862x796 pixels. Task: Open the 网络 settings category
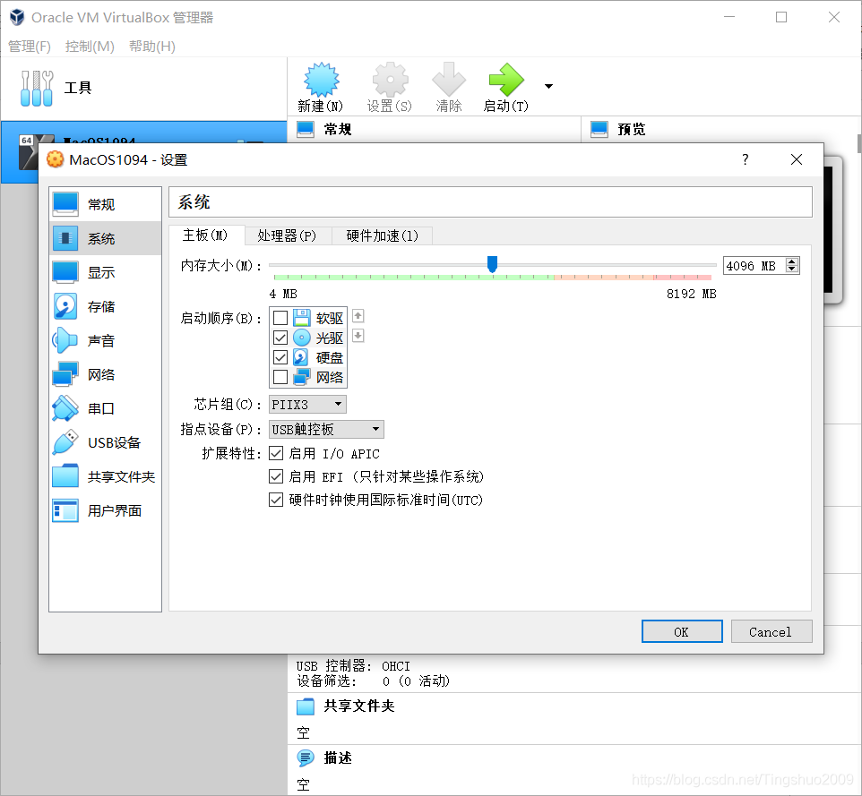[105, 374]
